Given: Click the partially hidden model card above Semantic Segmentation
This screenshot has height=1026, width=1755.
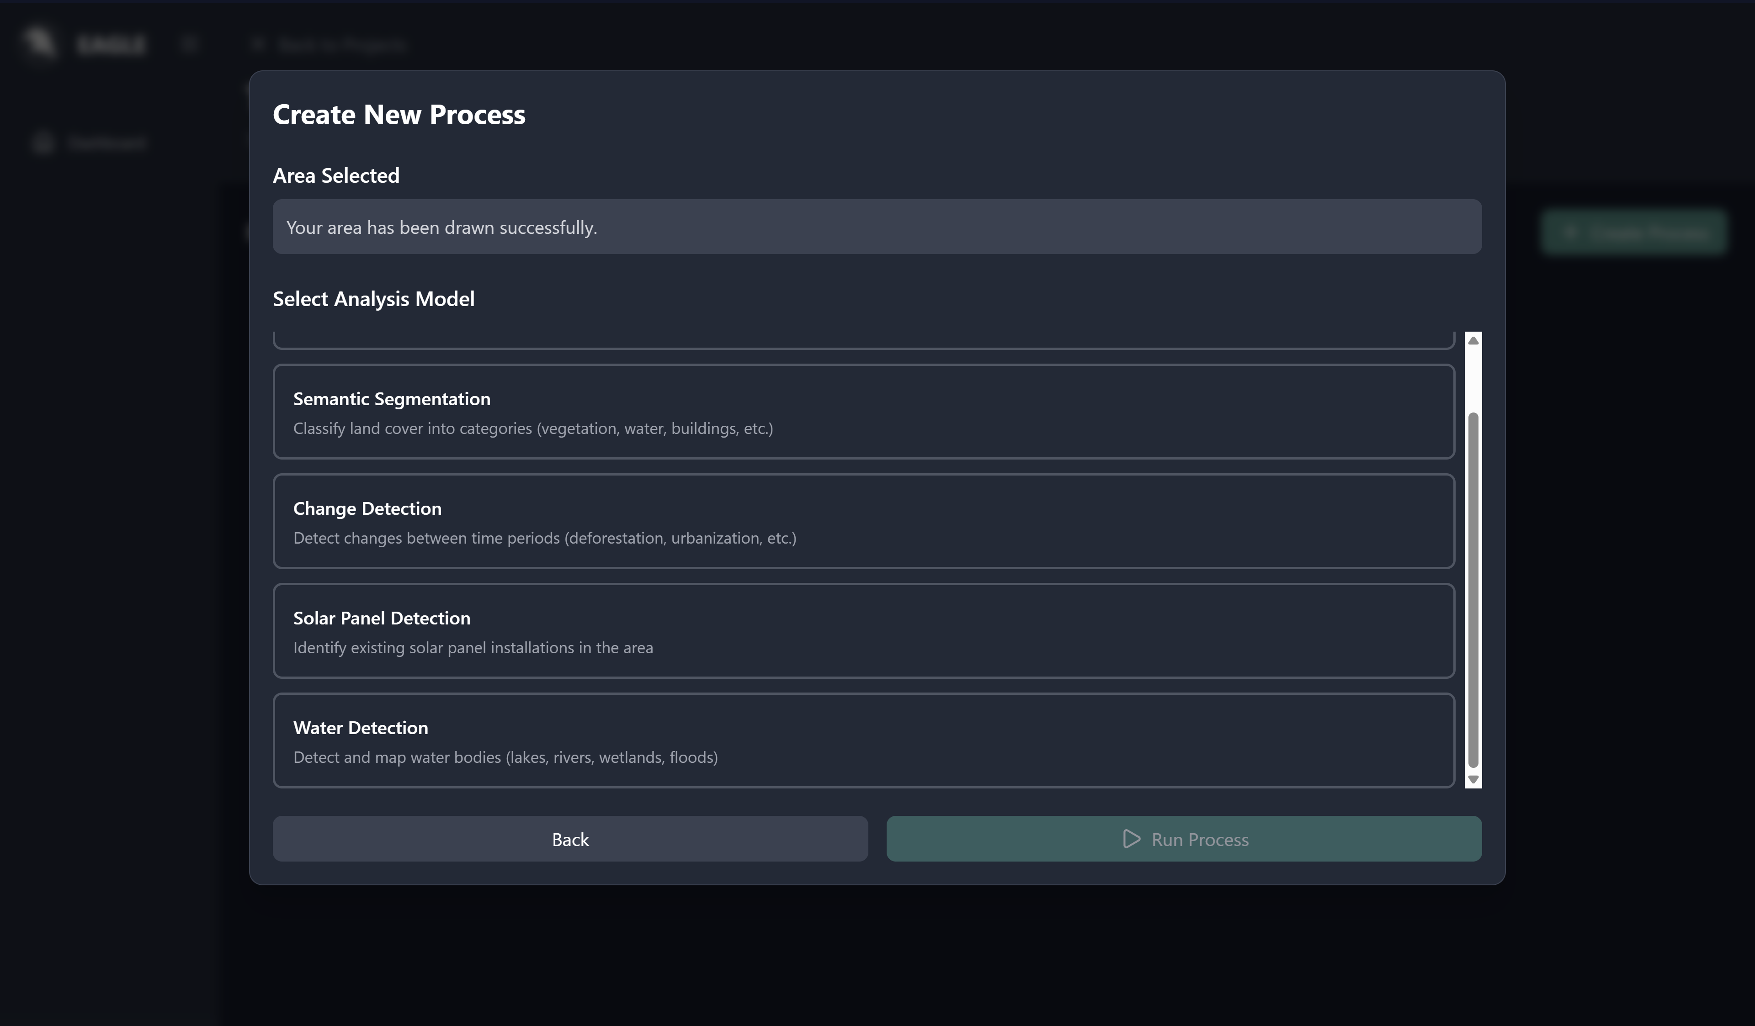Looking at the screenshot, I should (863, 340).
